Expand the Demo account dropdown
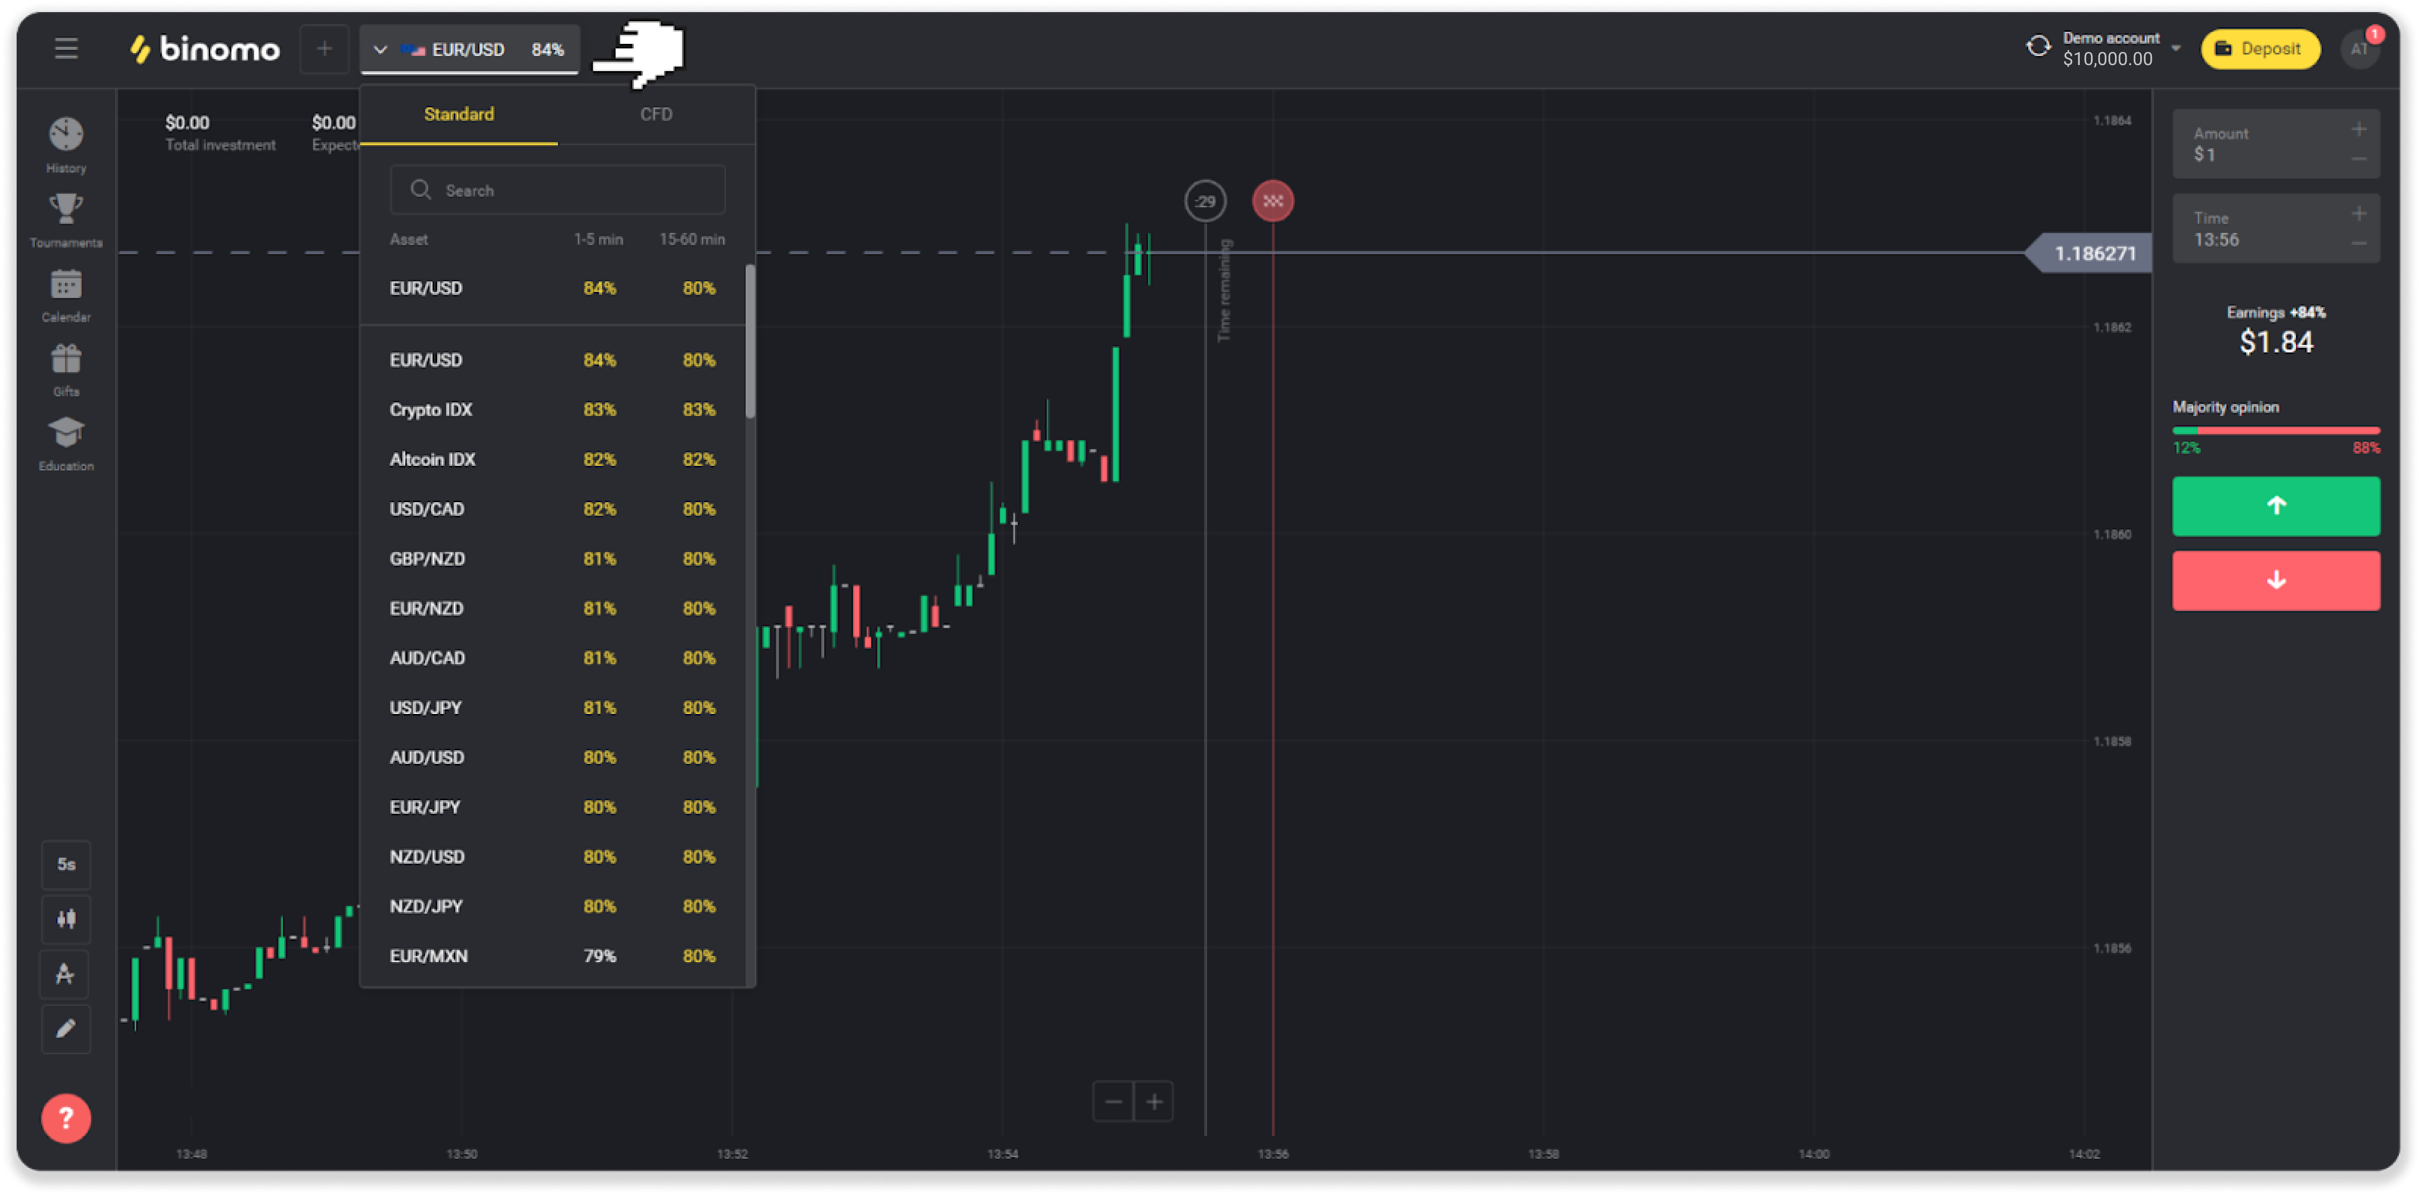 click(x=2176, y=49)
